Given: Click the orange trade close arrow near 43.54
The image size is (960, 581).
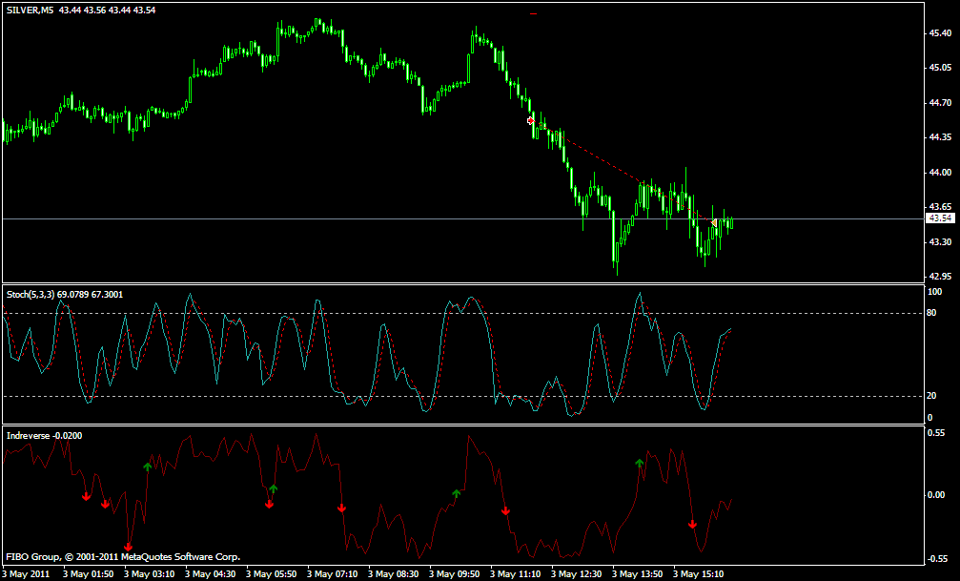Looking at the screenshot, I should pyautogui.click(x=713, y=222).
